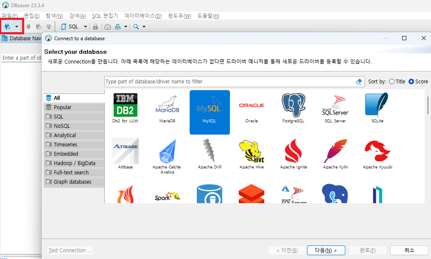Image resolution: width=431 pixels, height=259 pixels.
Task: Click the Disconnect toolbar icon
Action: point(49,27)
